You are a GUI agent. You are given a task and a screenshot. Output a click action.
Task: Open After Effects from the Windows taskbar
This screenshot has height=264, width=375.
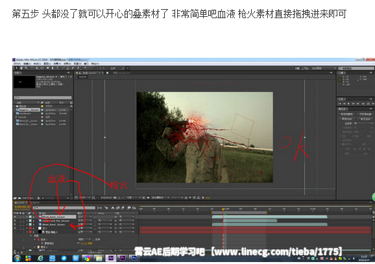coord(110,258)
